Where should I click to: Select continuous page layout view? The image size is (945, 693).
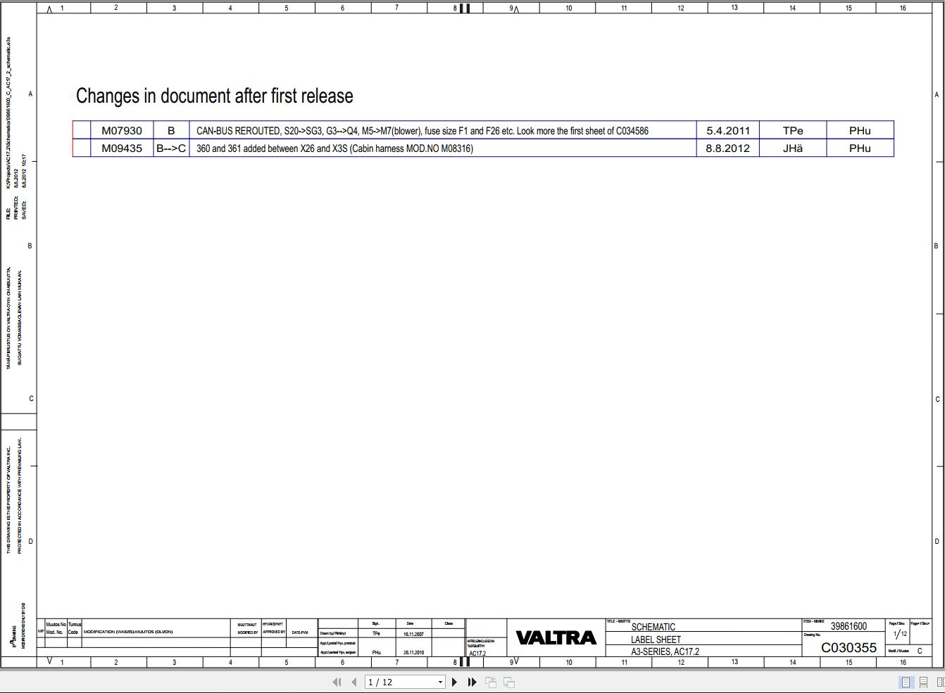[923, 682]
